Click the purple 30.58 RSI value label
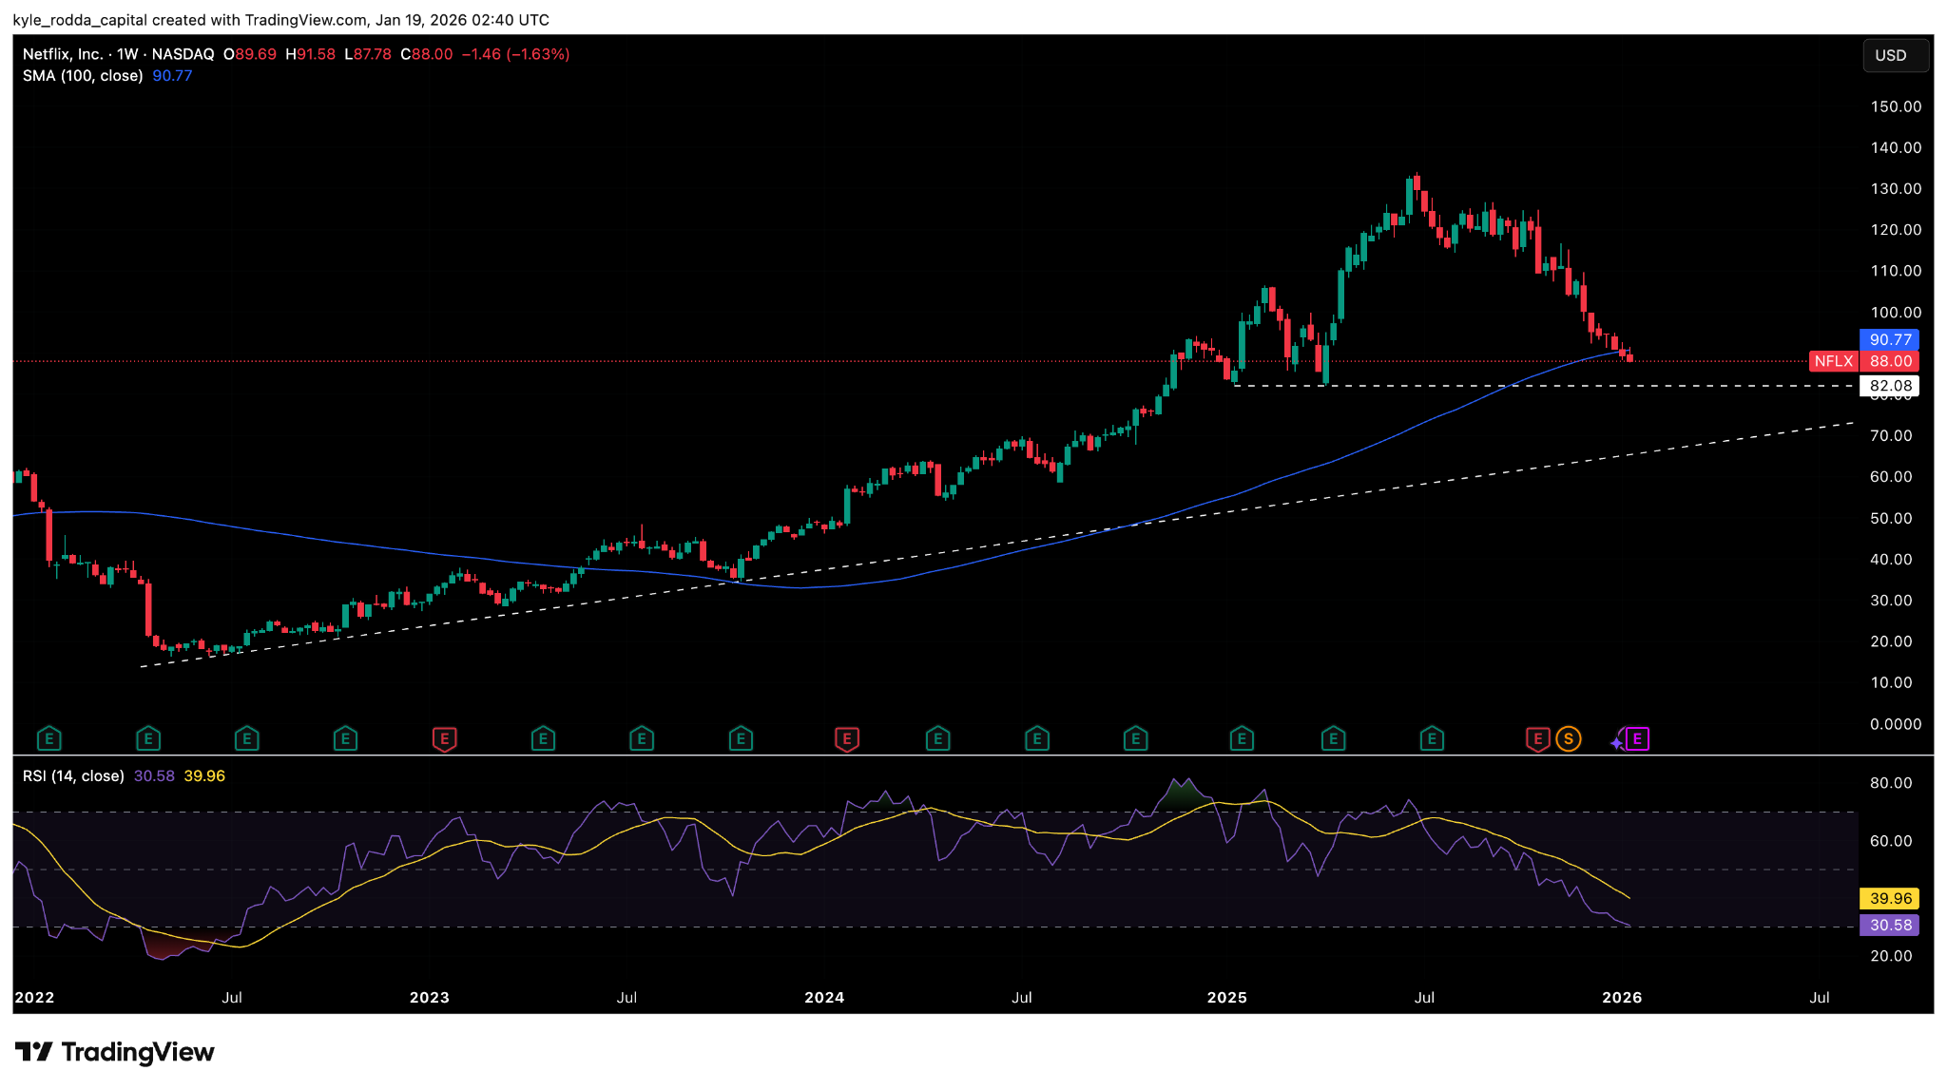1947x1090 pixels. click(1890, 925)
